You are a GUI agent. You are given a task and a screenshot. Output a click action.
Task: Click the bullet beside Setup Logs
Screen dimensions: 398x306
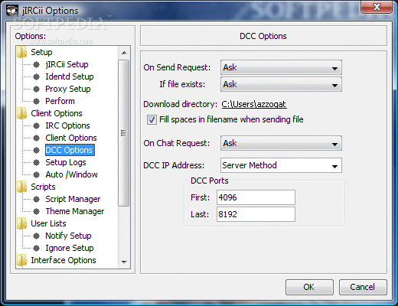[x=37, y=162]
